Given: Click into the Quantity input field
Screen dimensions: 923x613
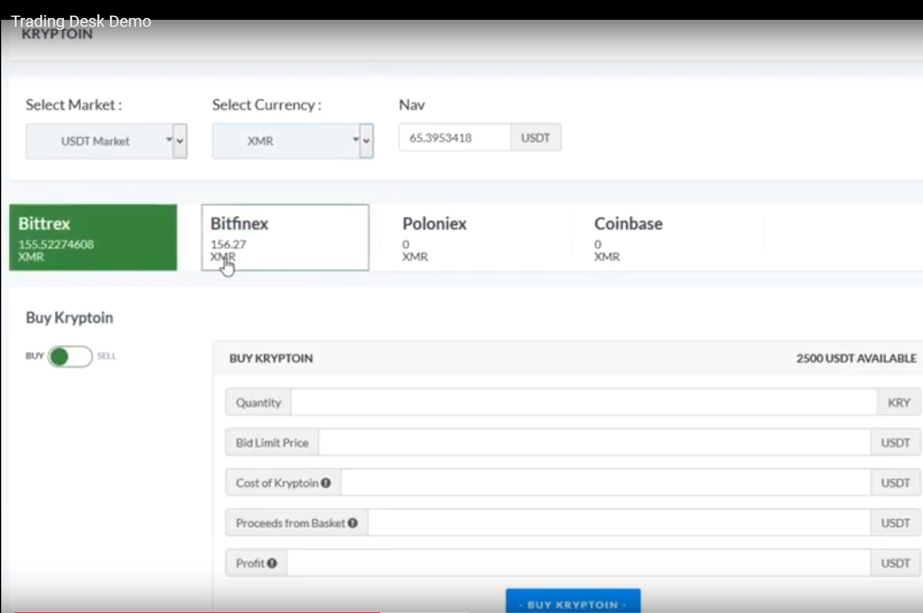Looking at the screenshot, I should tap(584, 402).
